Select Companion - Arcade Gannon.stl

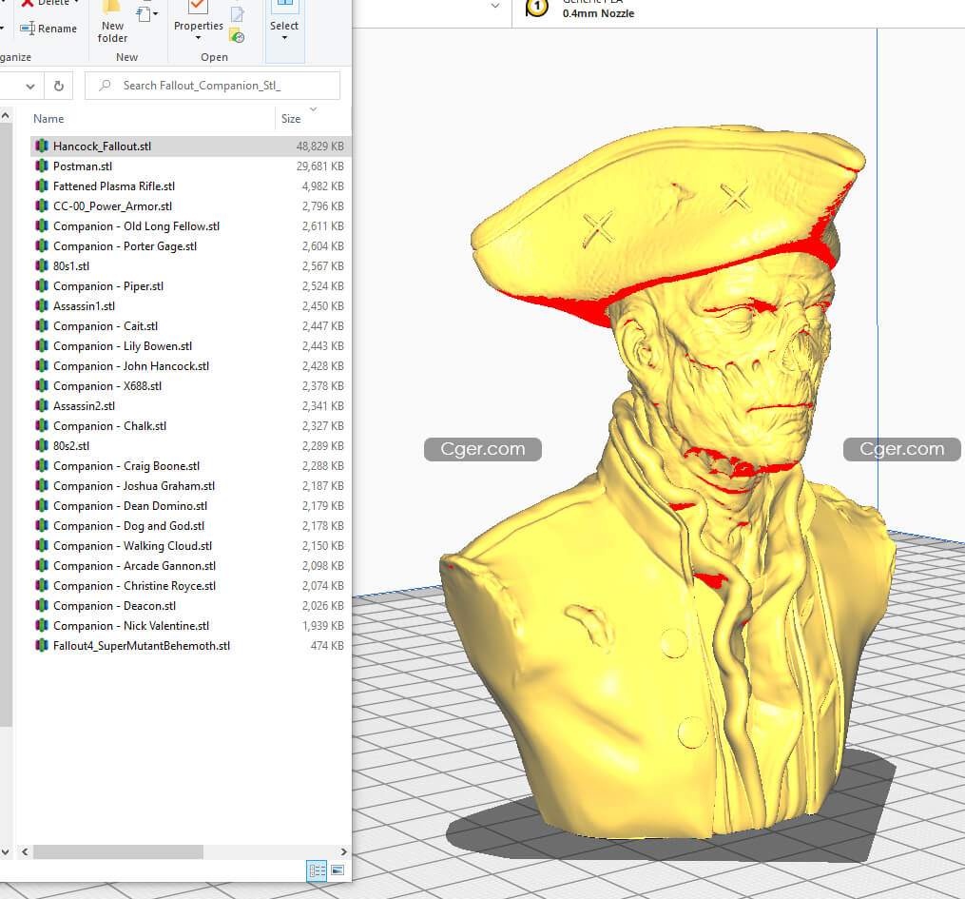(191, 566)
